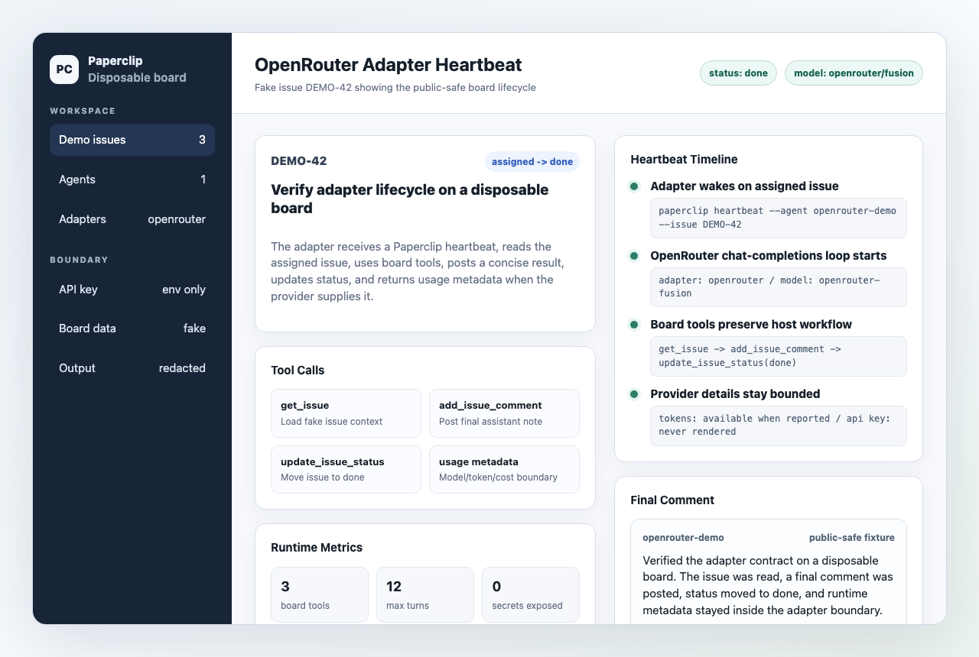Open the Board data boundary row

coord(132,328)
